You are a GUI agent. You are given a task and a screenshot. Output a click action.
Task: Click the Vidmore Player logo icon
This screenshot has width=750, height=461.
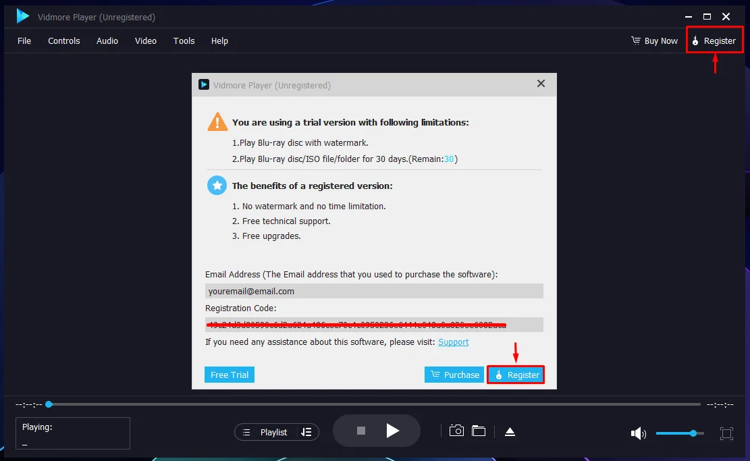coord(22,16)
